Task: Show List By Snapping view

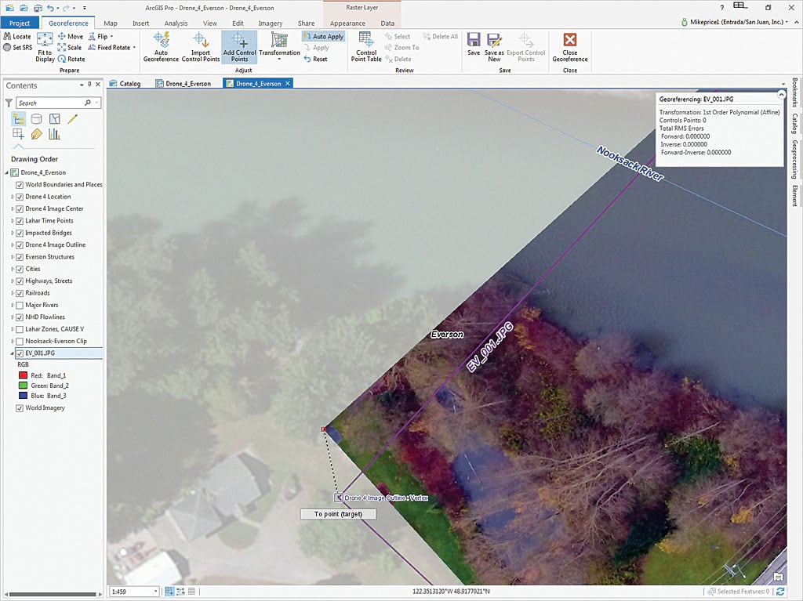Action: click(19, 134)
